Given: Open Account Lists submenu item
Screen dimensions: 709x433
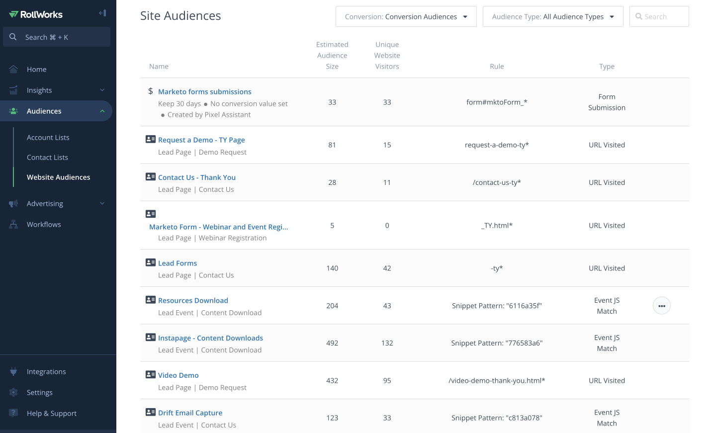Looking at the screenshot, I should (48, 137).
